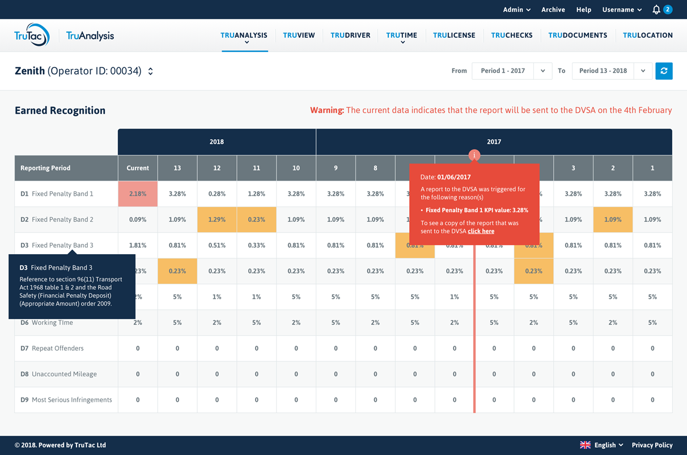
Task: Open the Username dropdown menu
Action: click(x=622, y=10)
